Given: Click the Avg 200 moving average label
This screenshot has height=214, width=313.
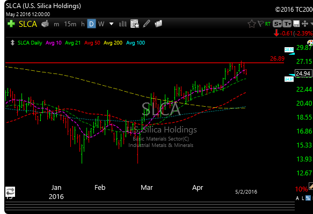Looking at the screenshot, I should pos(113,43).
